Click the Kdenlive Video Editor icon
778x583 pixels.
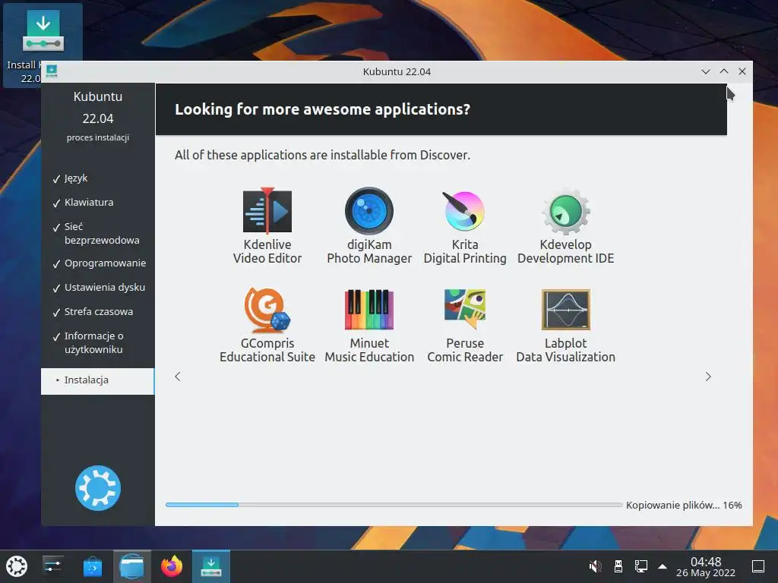pos(267,211)
